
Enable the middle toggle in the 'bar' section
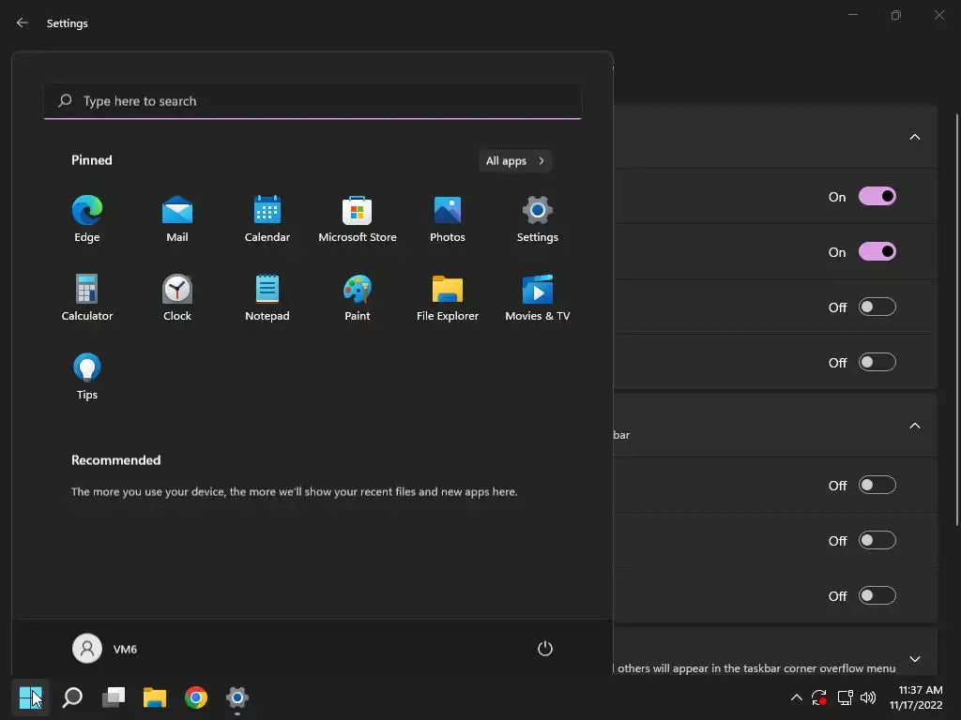point(877,541)
